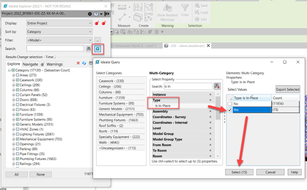Switch to the 3D steve.deadman view tab

187,46
